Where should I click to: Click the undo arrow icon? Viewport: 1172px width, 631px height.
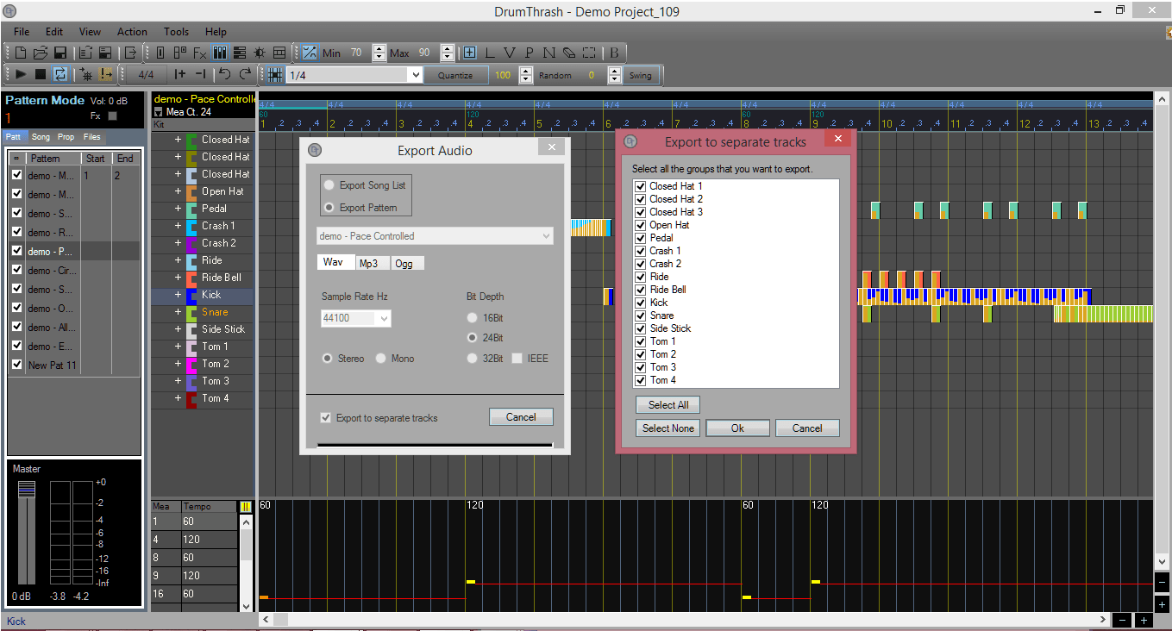(x=224, y=75)
